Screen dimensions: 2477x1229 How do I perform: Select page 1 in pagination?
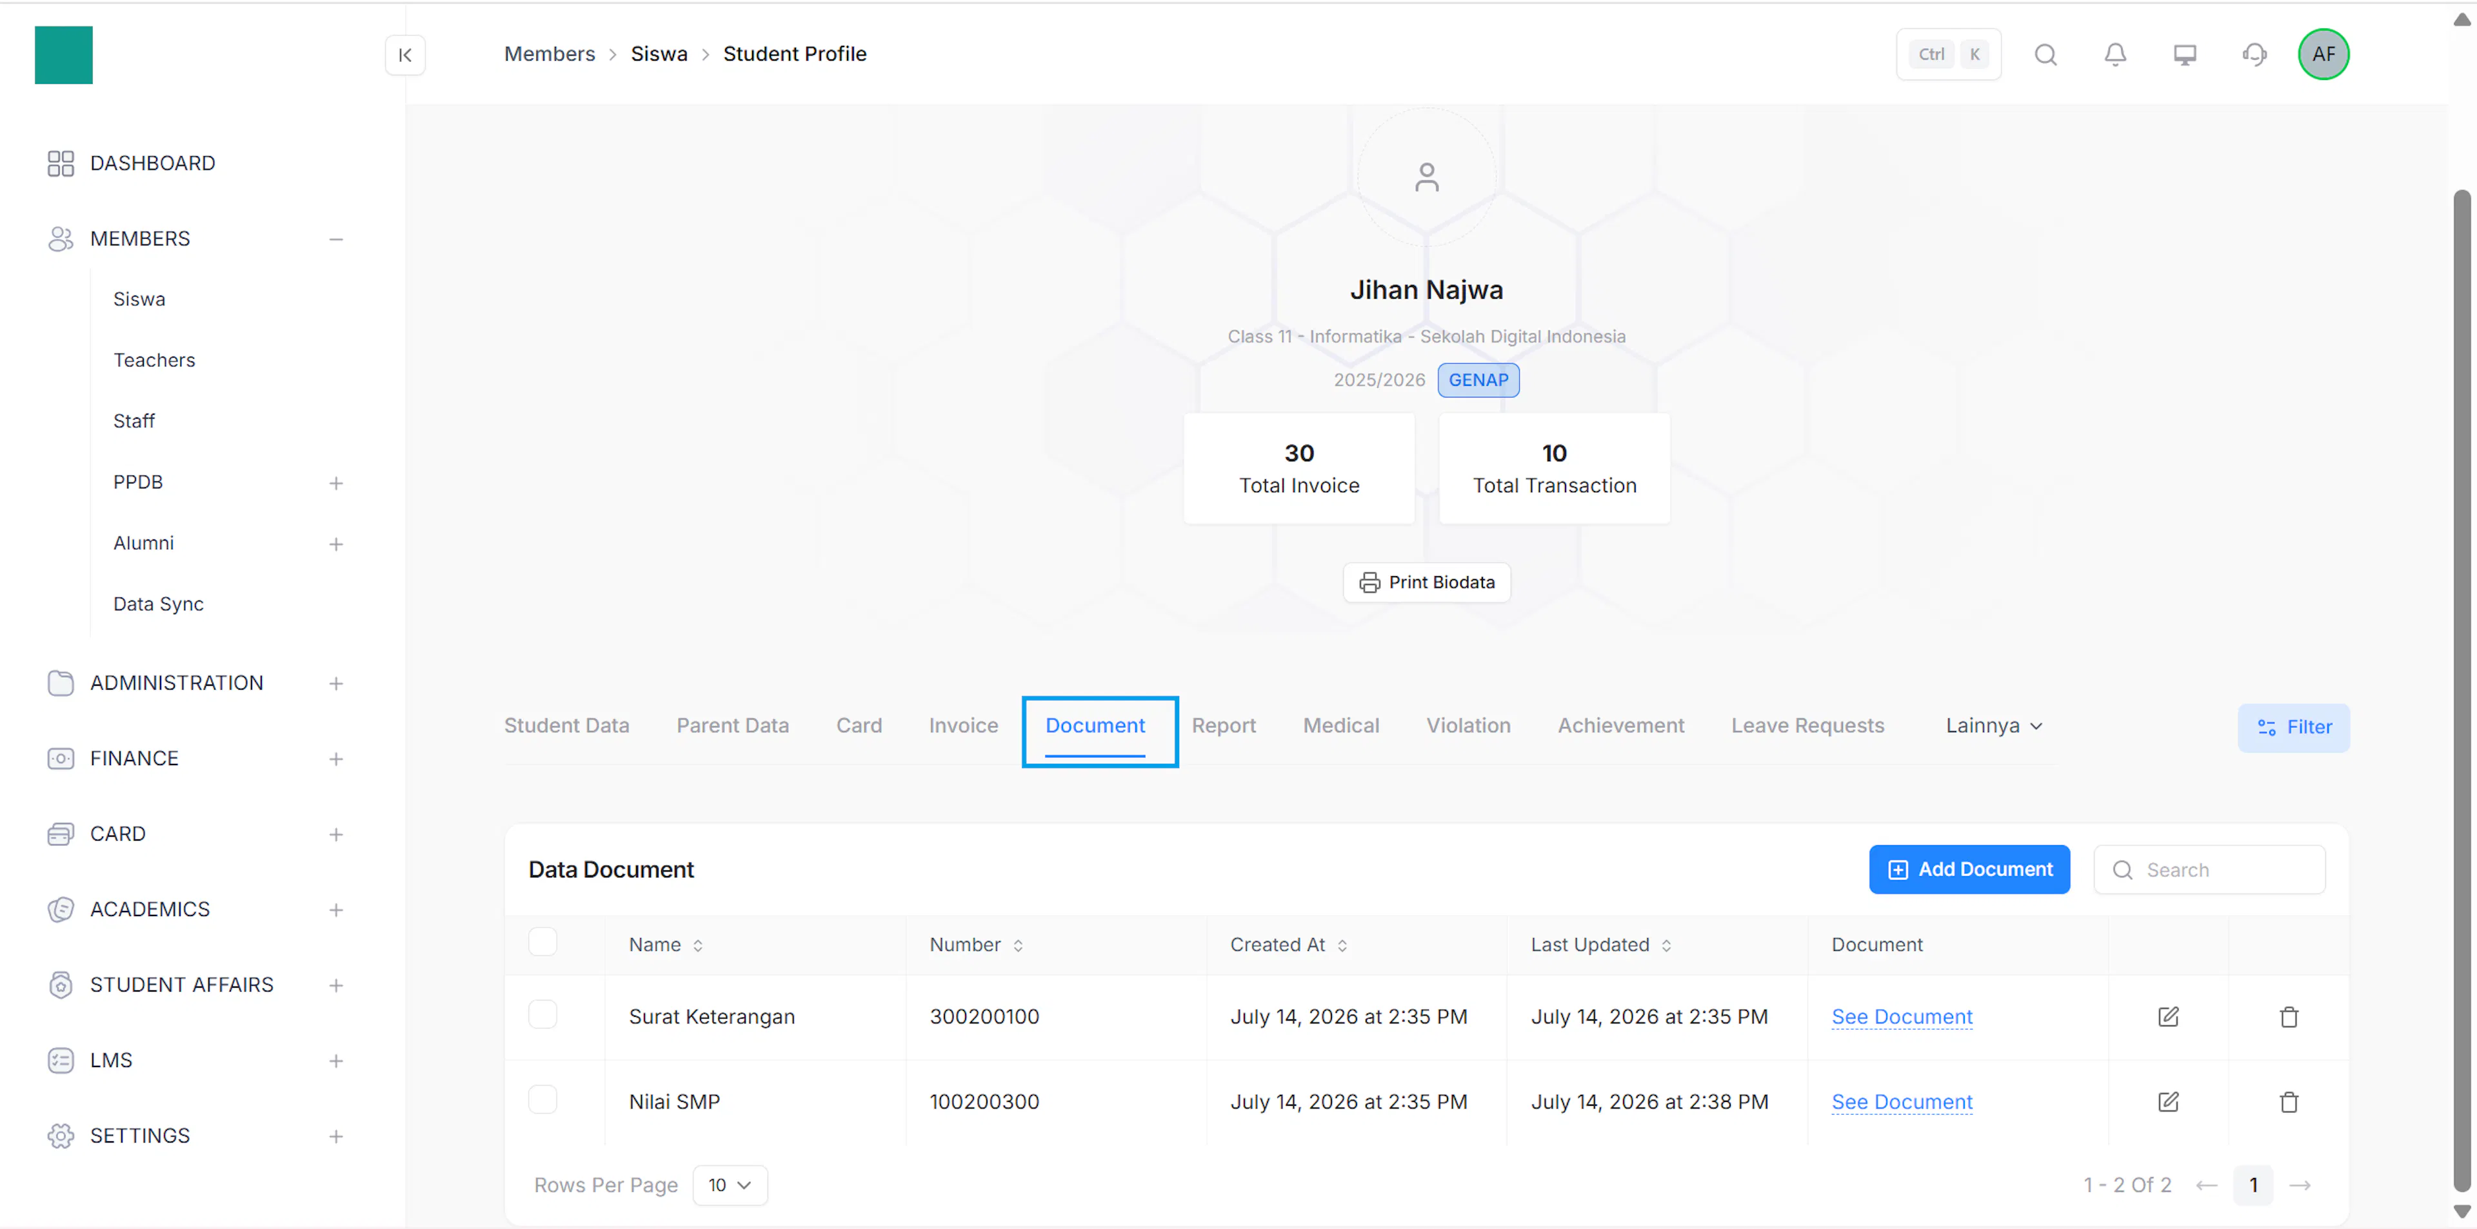[2252, 1184]
